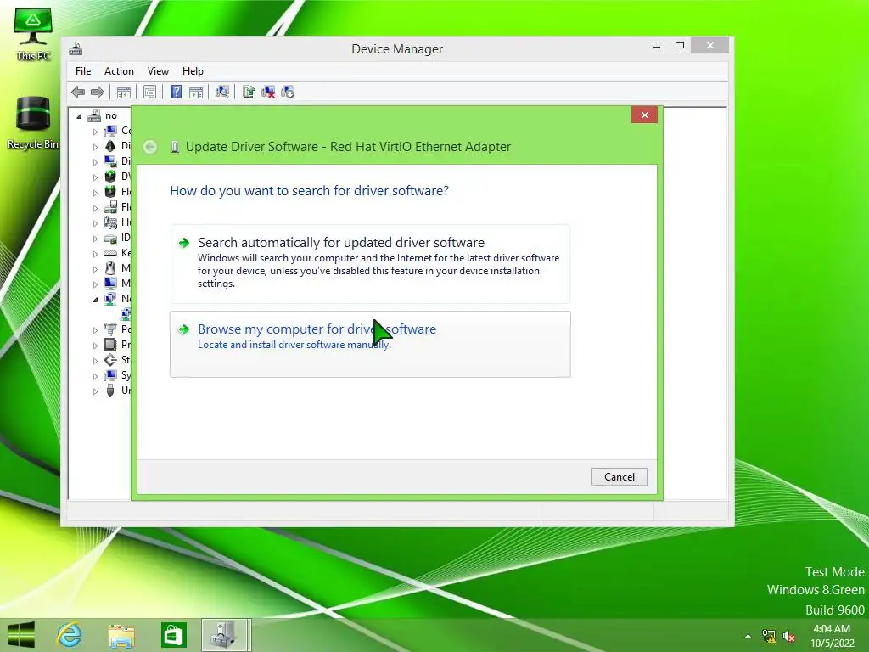Open the Start button on taskbar
This screenshot has width=869, height=652.
click(x=21, y=635)
